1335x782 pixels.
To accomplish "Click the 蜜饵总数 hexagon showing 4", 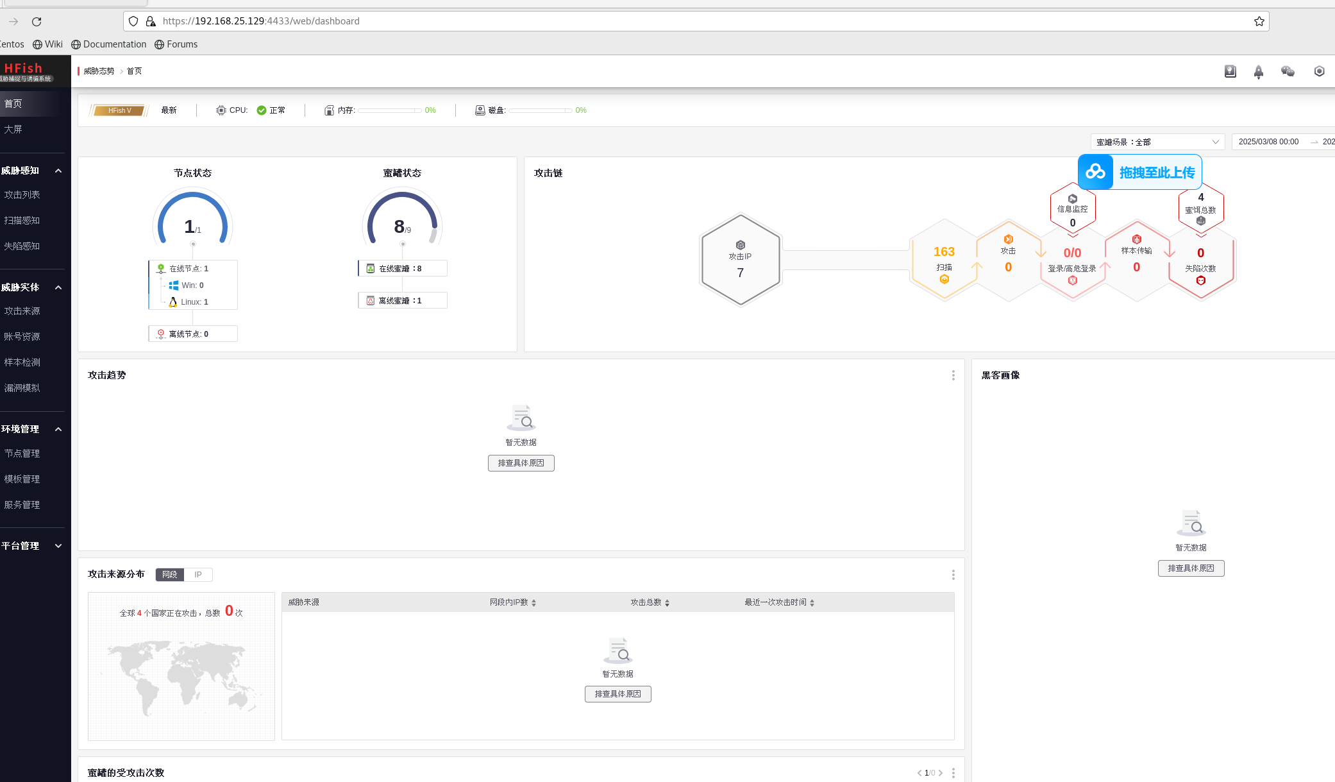I will tap(1200, 207).
